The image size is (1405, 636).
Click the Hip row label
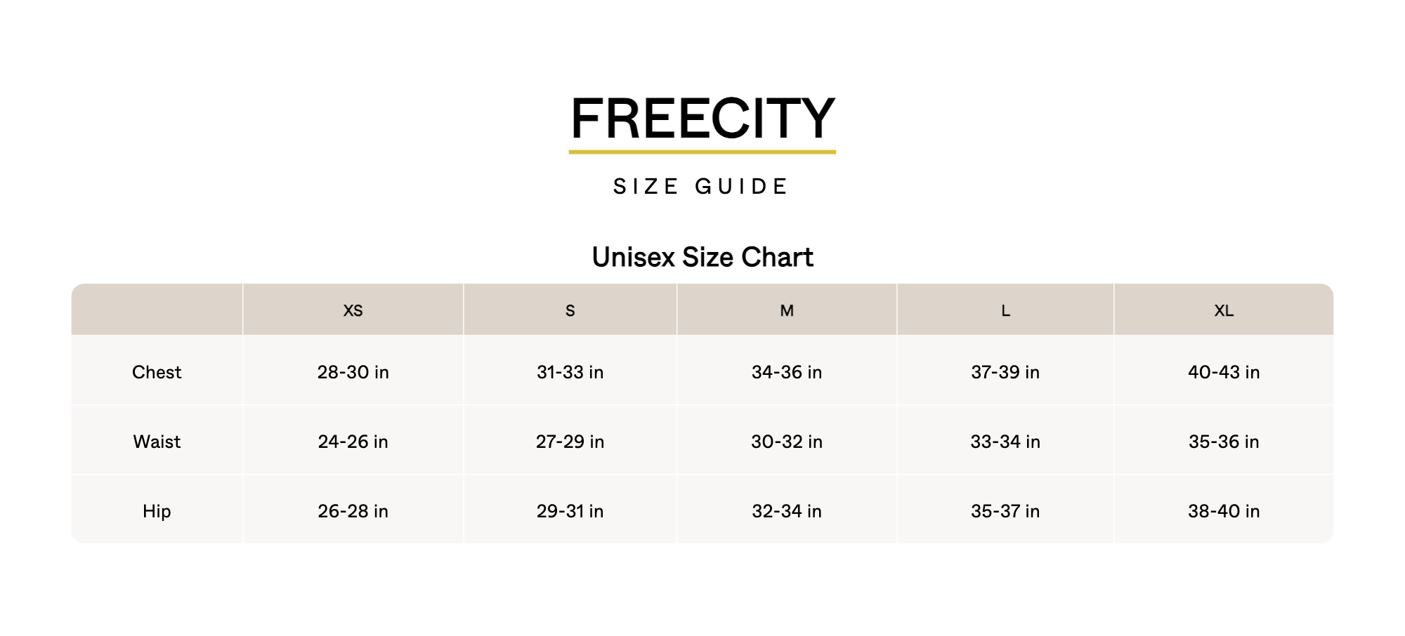click(x=157, y=511)
